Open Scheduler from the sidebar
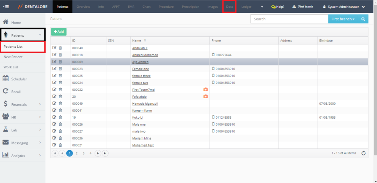This screenshot has height=183, width=377. point(19,79)
